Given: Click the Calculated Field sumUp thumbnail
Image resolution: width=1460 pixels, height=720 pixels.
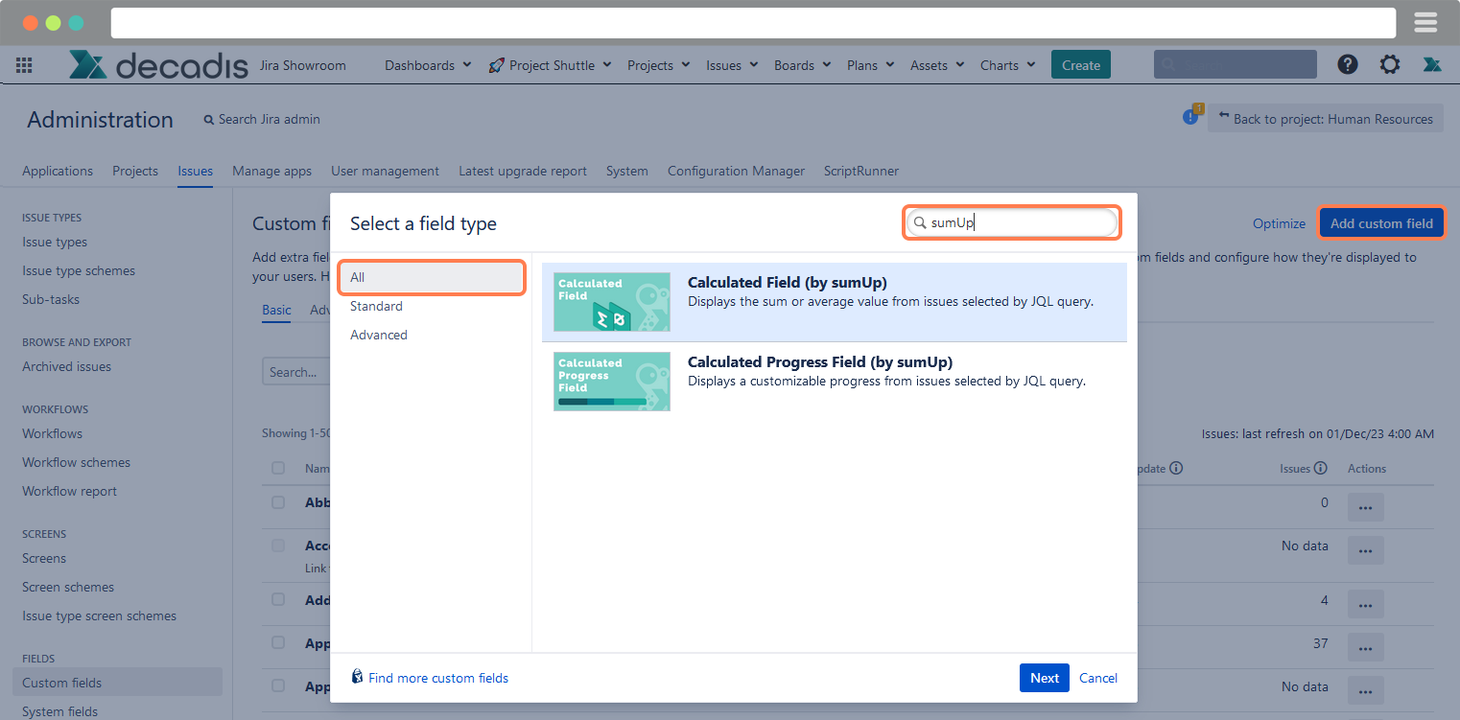Looking at the screenshot, I should (612, 302).
